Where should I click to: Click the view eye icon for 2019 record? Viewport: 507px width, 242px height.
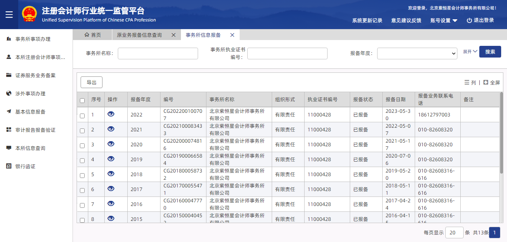pyautogui.click(x=111, y=159)
